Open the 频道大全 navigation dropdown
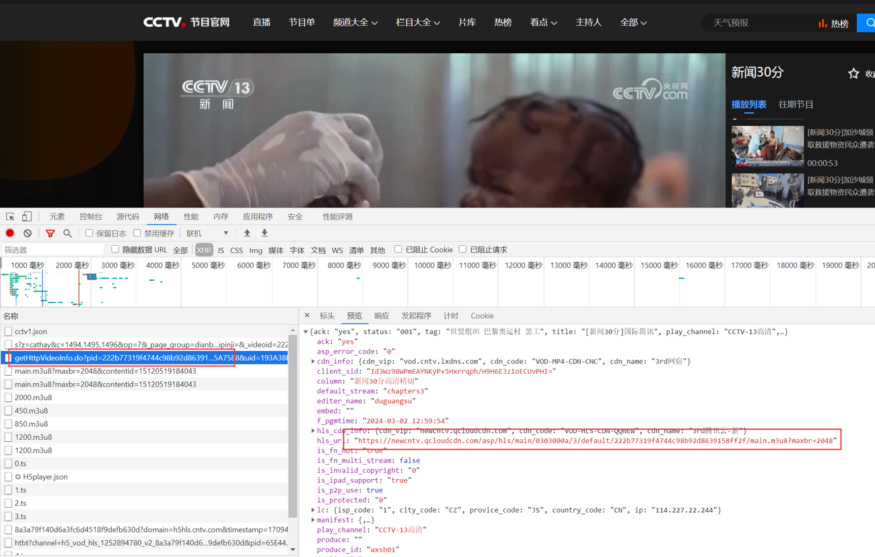The height and width of the screenshot is (557, 875). [355, 23]
